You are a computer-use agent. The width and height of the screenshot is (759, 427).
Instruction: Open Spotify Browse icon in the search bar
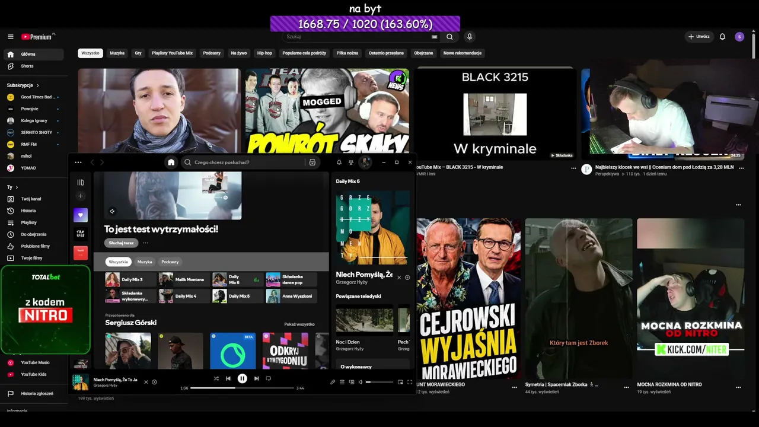point(312,162)
